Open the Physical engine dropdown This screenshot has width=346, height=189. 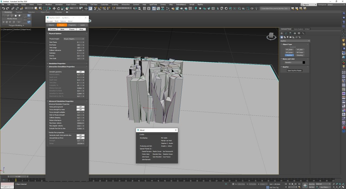click(x=74, y=39)
